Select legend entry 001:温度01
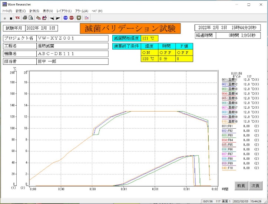 [x=229, y=80]
